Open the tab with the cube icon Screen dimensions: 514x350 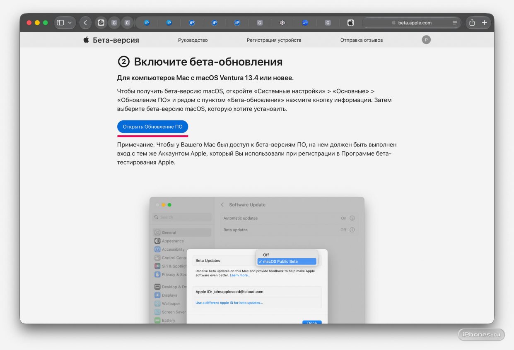point(282,23)
